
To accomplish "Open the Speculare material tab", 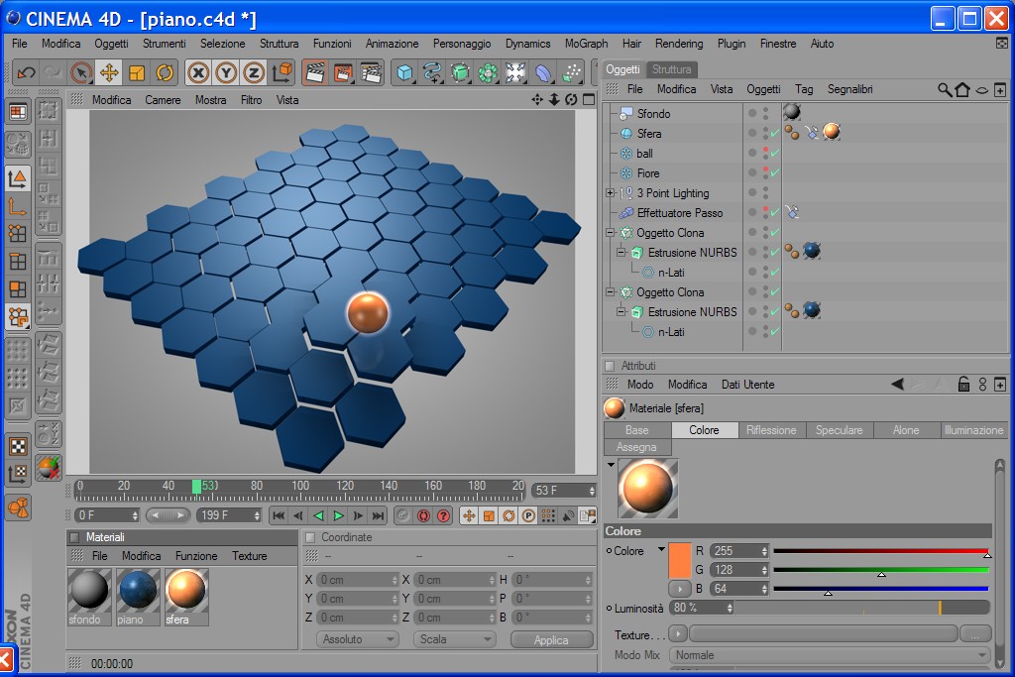I will [839, 430].
